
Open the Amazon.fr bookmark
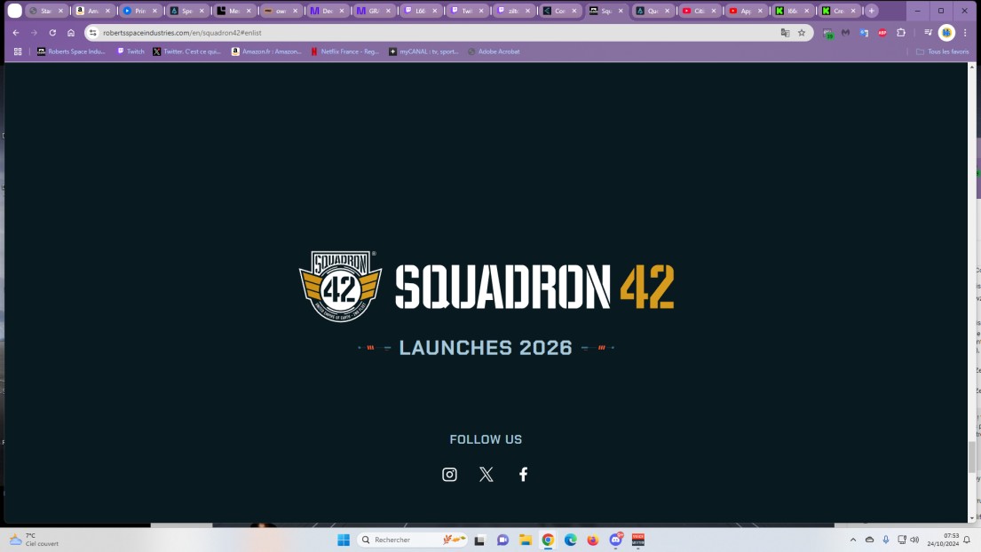coord(266,51)
